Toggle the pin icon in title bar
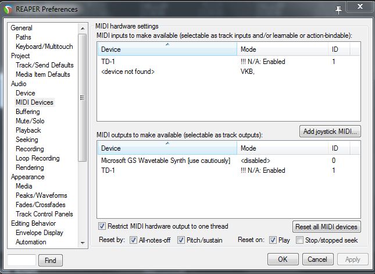The image size is (375, 274). [x=338, y=10]
